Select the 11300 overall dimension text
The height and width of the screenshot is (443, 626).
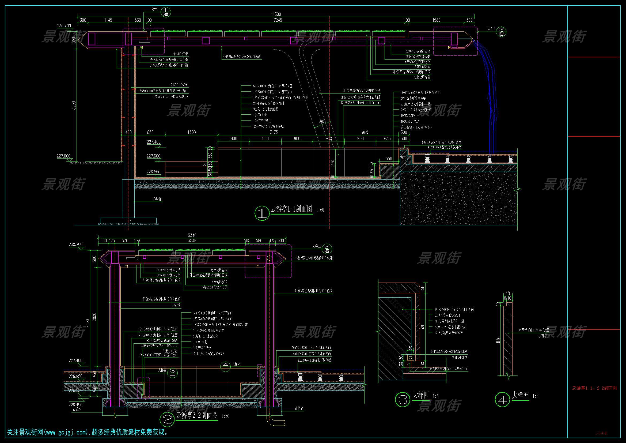(x=276, y=14)
